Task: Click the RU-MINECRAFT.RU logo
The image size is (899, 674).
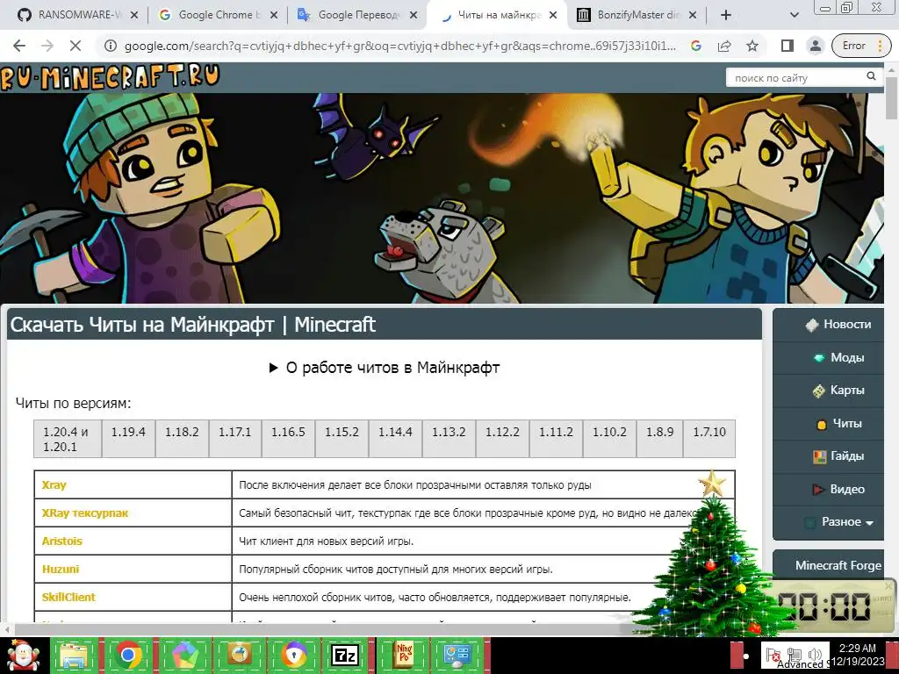Action: pyautogui.click(x=109, y=77)
